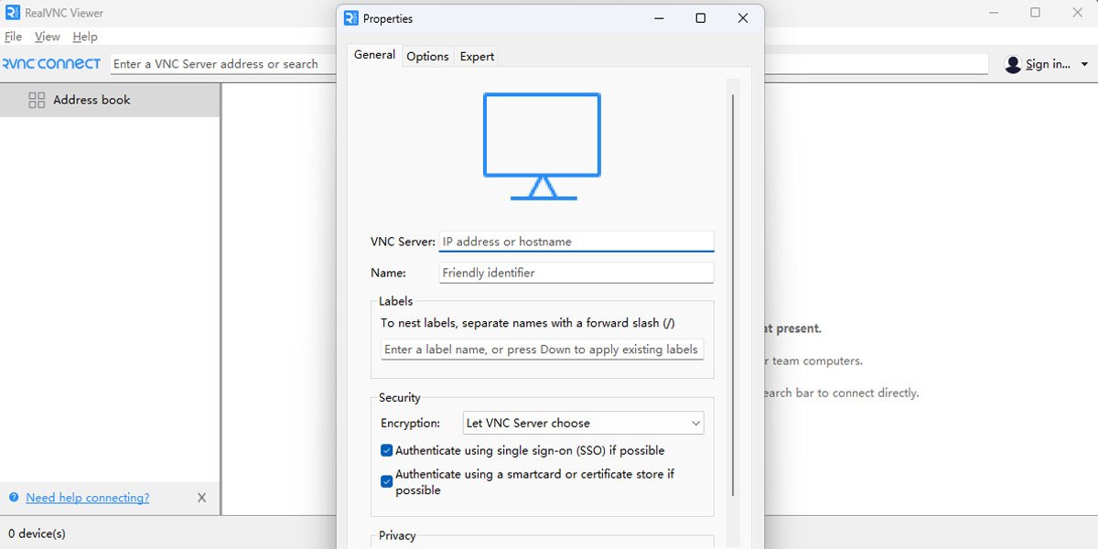Viewport: 1098px width, 549px height.
Task: Click the RVNC Connect logo
Action: coord(52,64)
